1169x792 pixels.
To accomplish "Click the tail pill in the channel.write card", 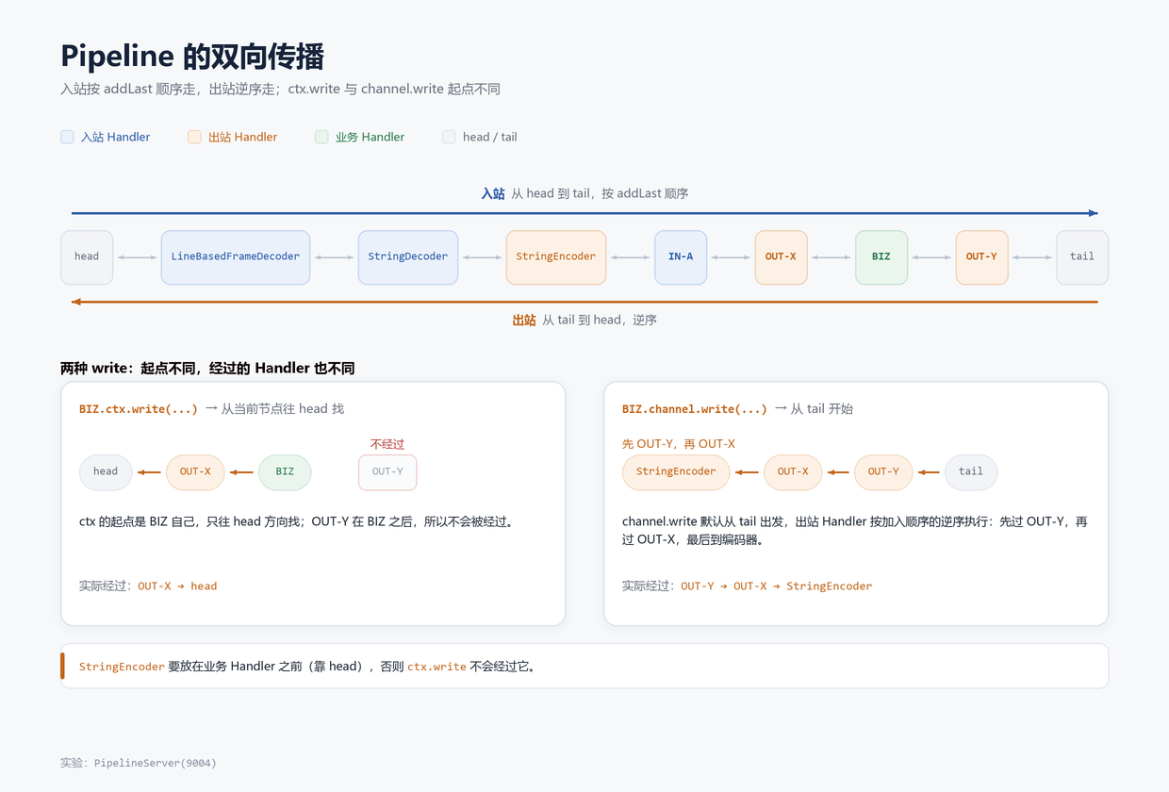I will pyautogui.click(x=971, y=472).
